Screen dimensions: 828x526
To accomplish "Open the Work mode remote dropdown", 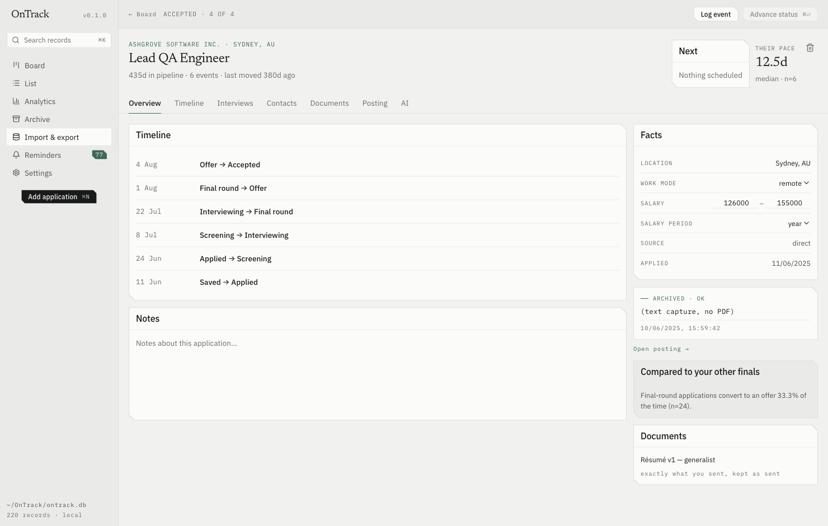I will point(794,184).
